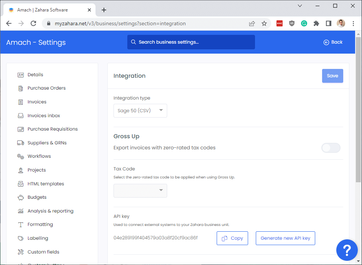Viewport: 362px width, 265px height.
Task: Click the Details sidebar icon
Action: (x=21, y=75)
